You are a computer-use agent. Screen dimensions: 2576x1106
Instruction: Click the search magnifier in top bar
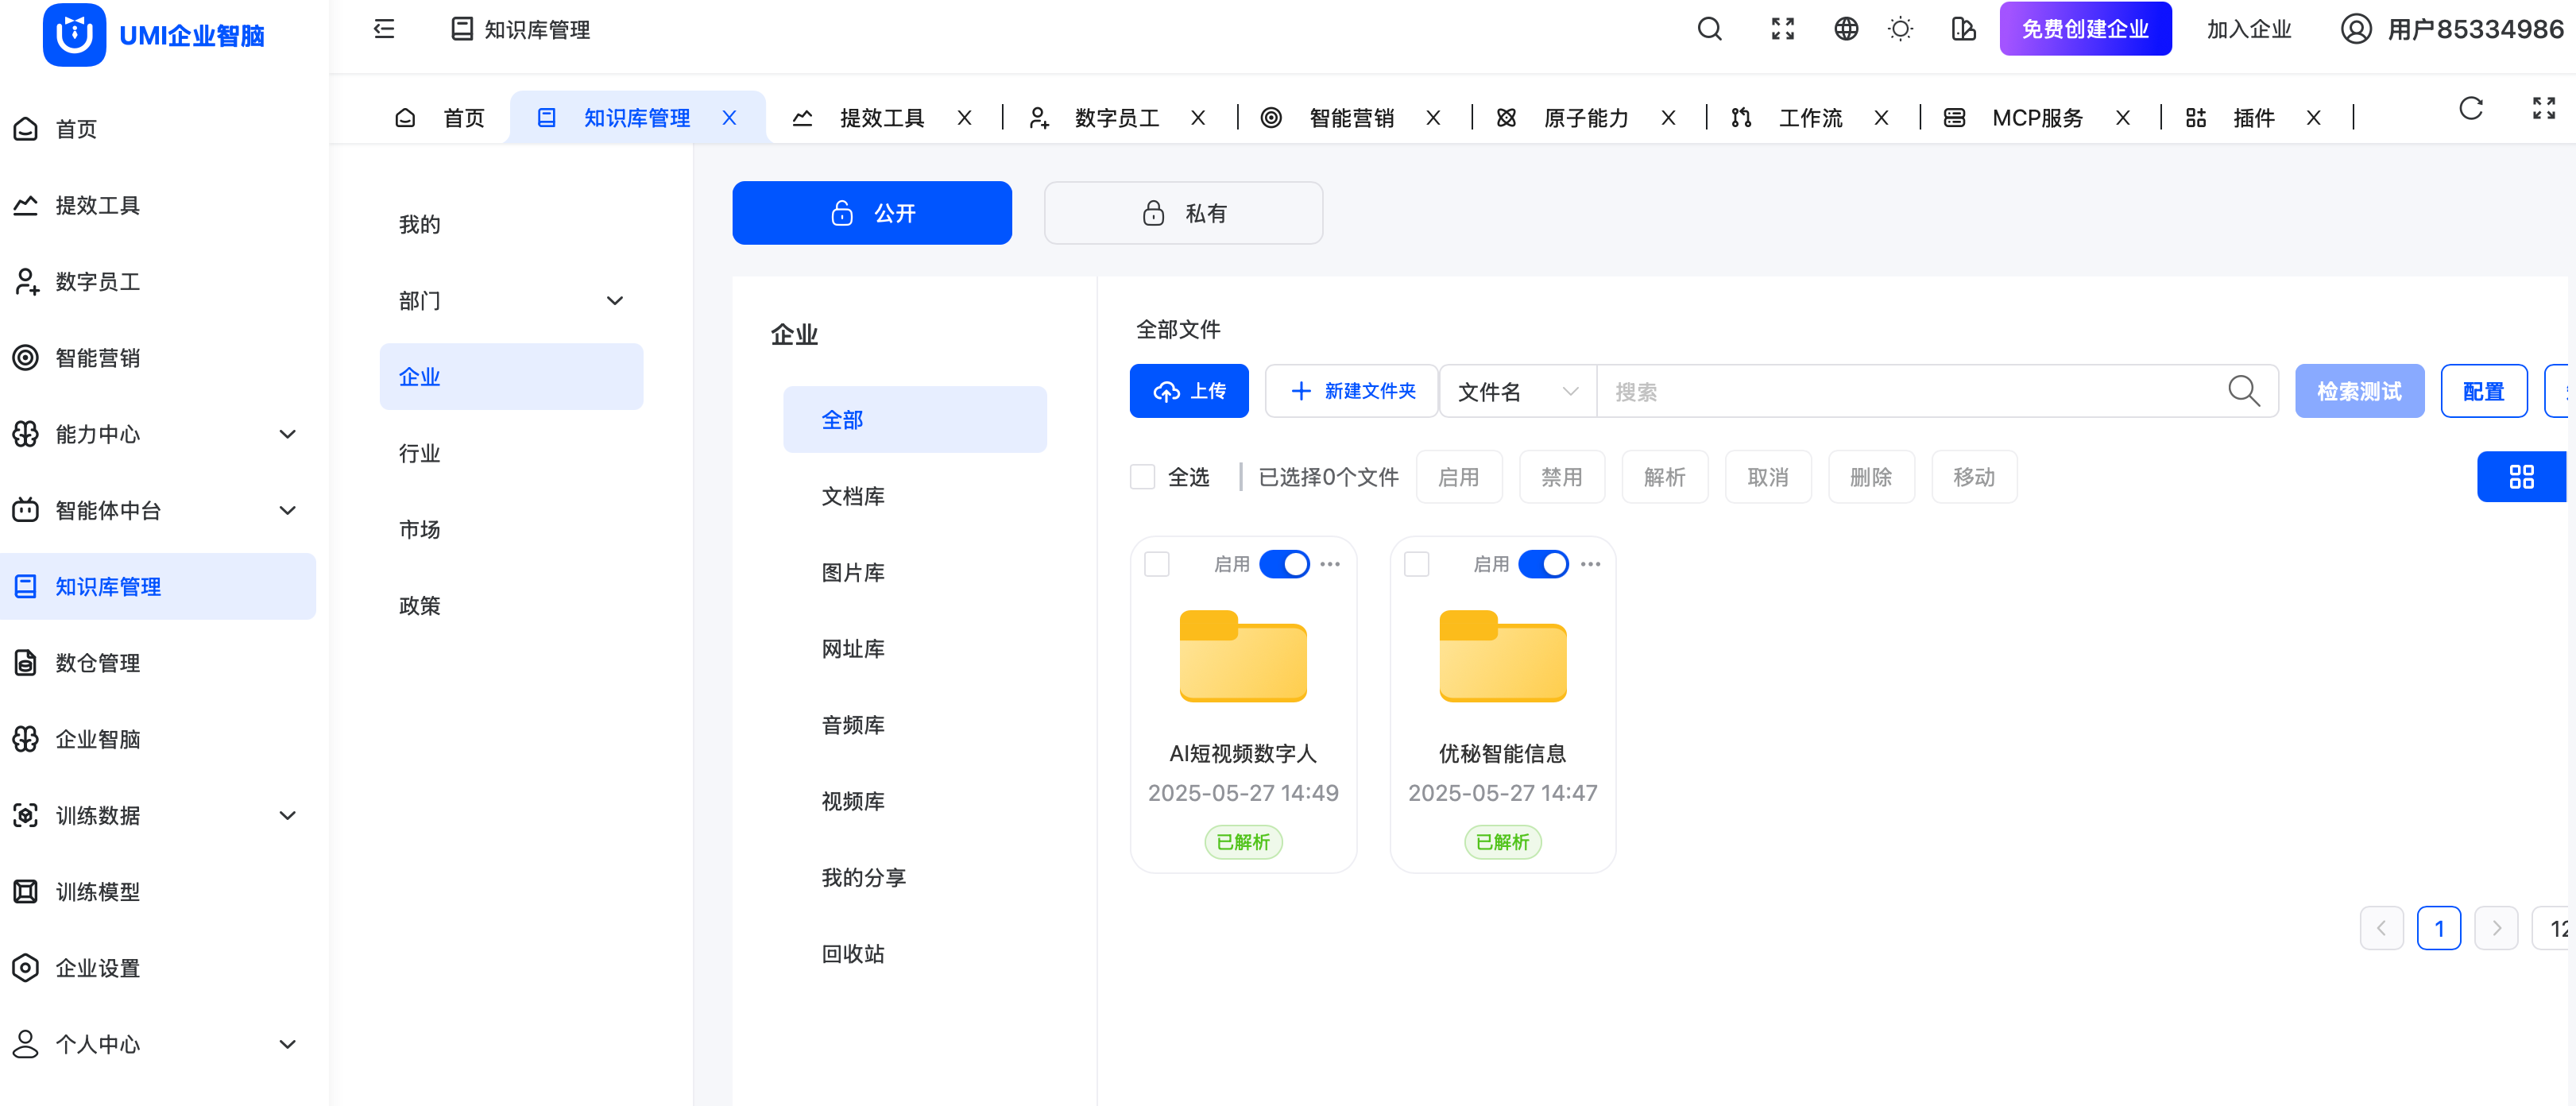pos(1709,29)
